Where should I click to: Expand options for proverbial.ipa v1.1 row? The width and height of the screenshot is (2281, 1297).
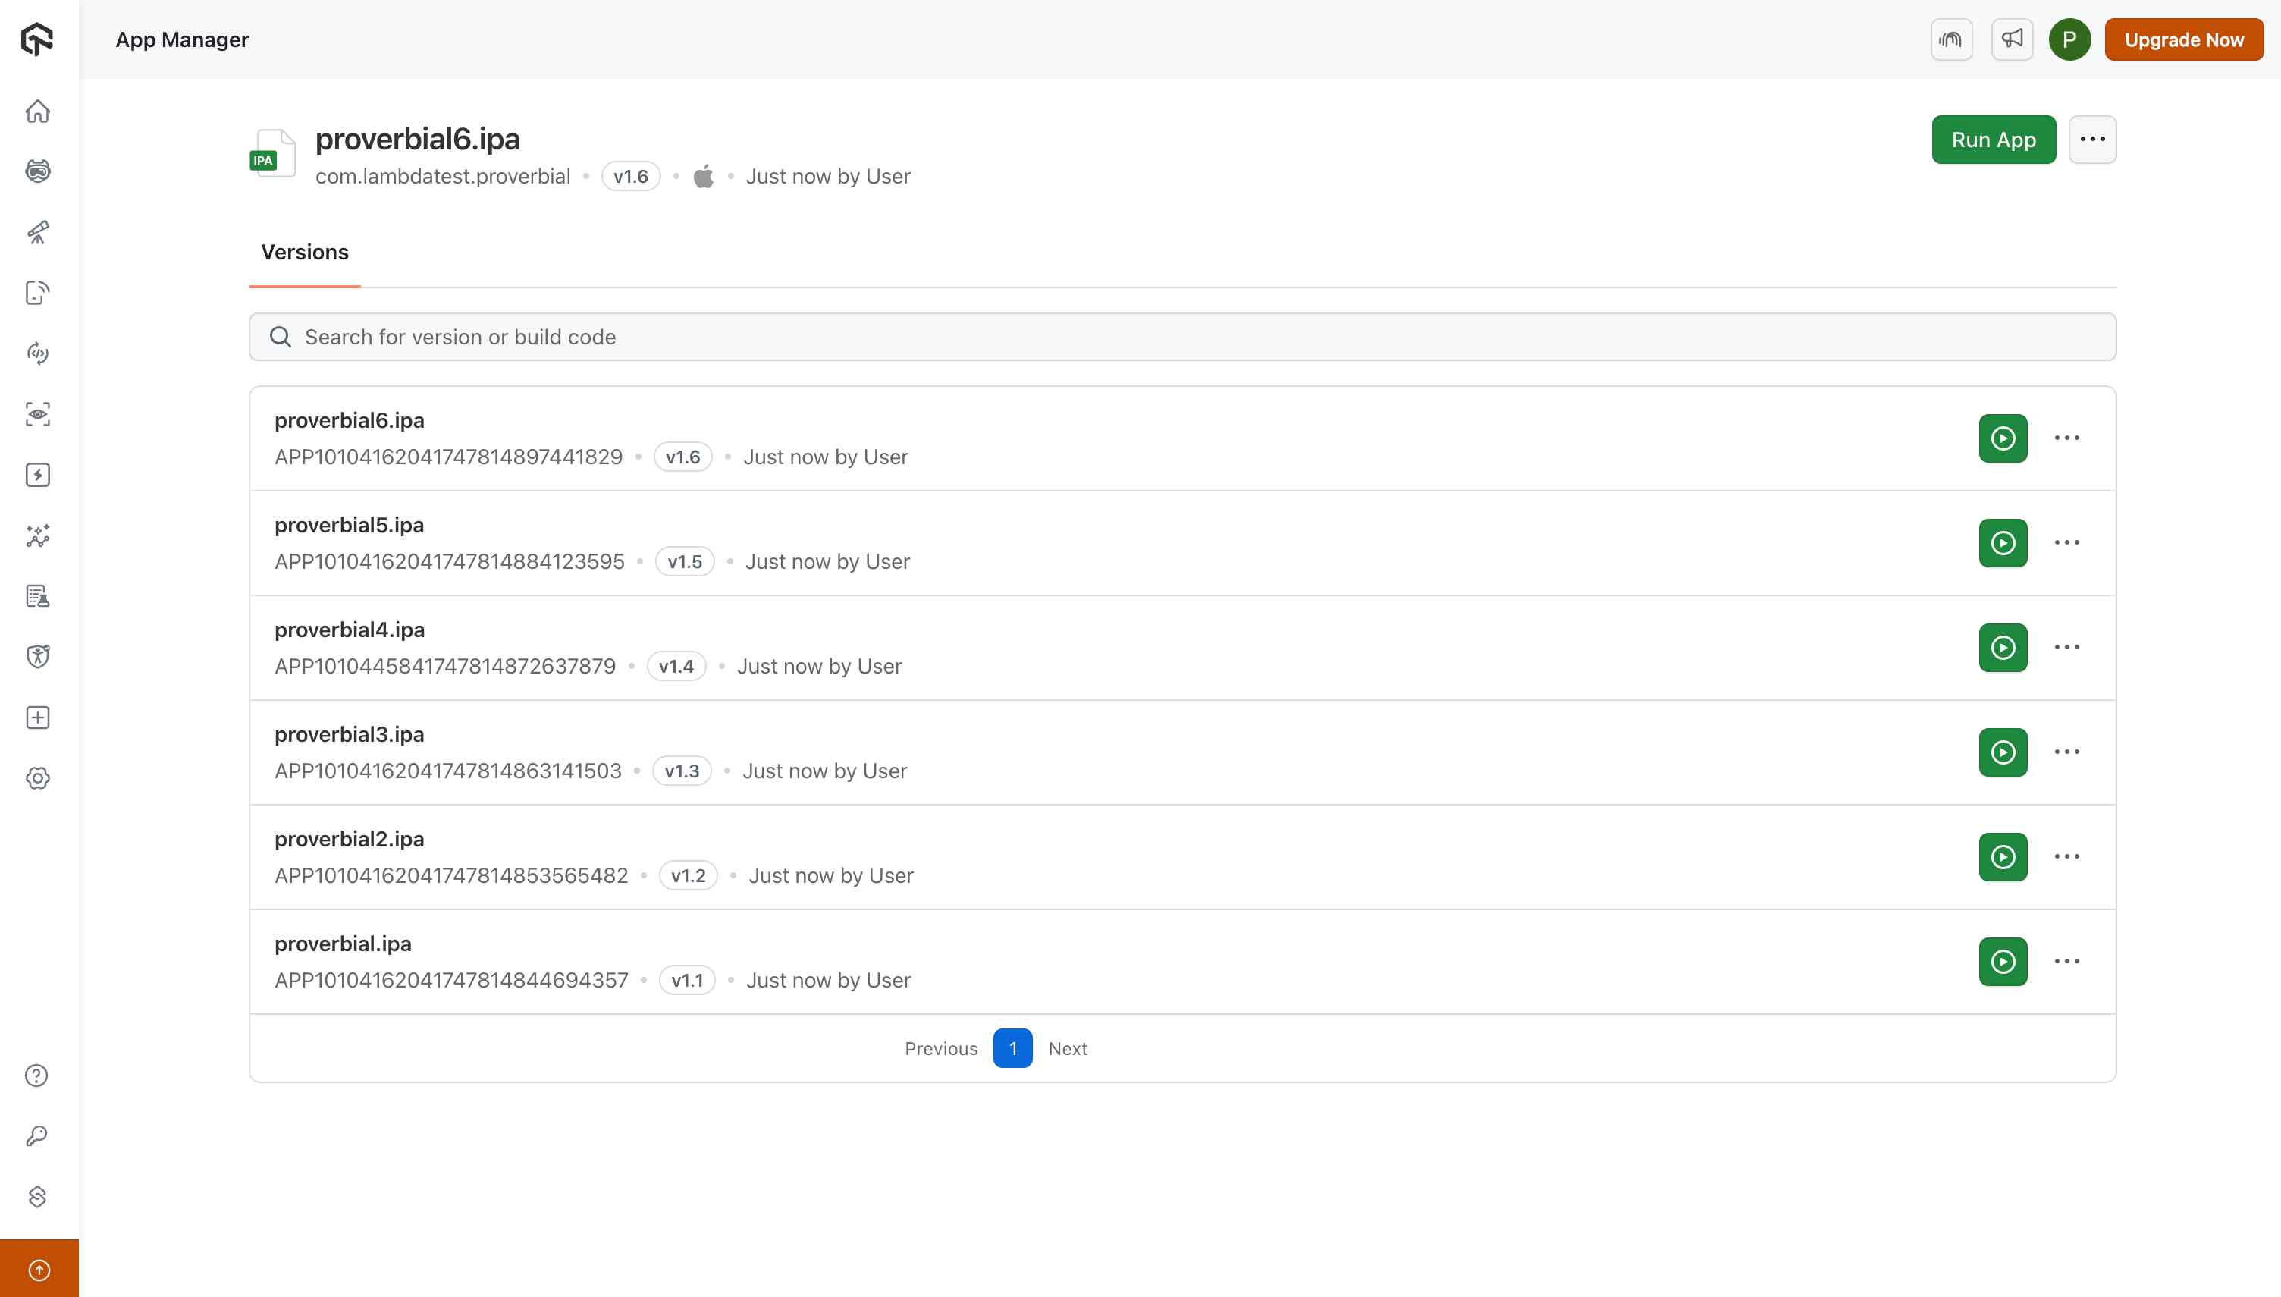(2066, 961)
